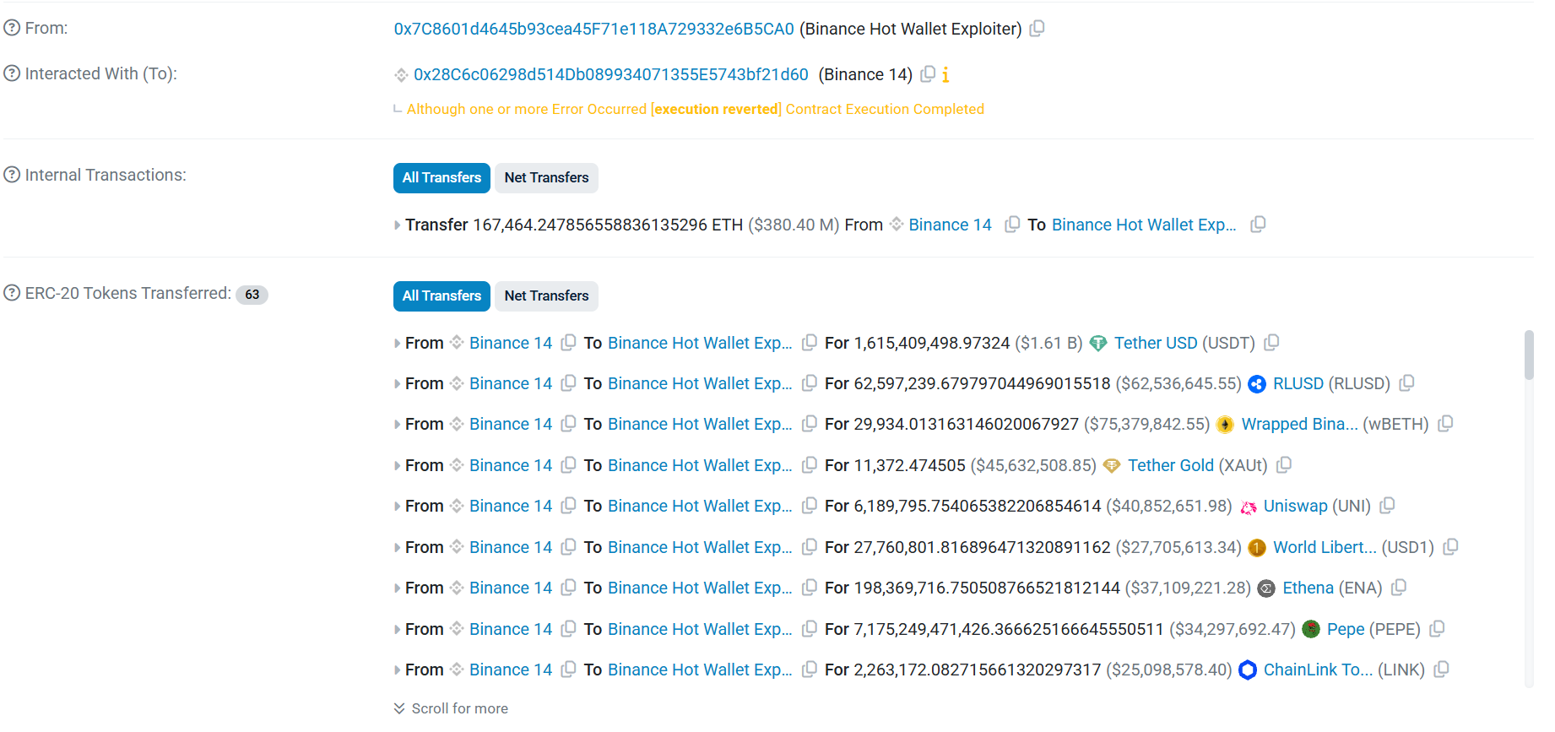Open the Pepe token link
1555x732 pixels.
coord(1346,629)
